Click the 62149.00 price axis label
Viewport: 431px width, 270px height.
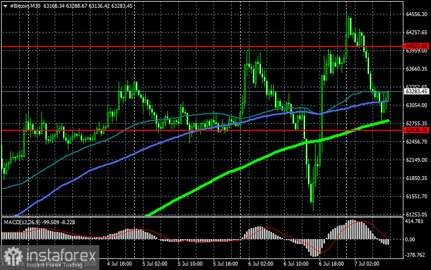click(417, 160)
